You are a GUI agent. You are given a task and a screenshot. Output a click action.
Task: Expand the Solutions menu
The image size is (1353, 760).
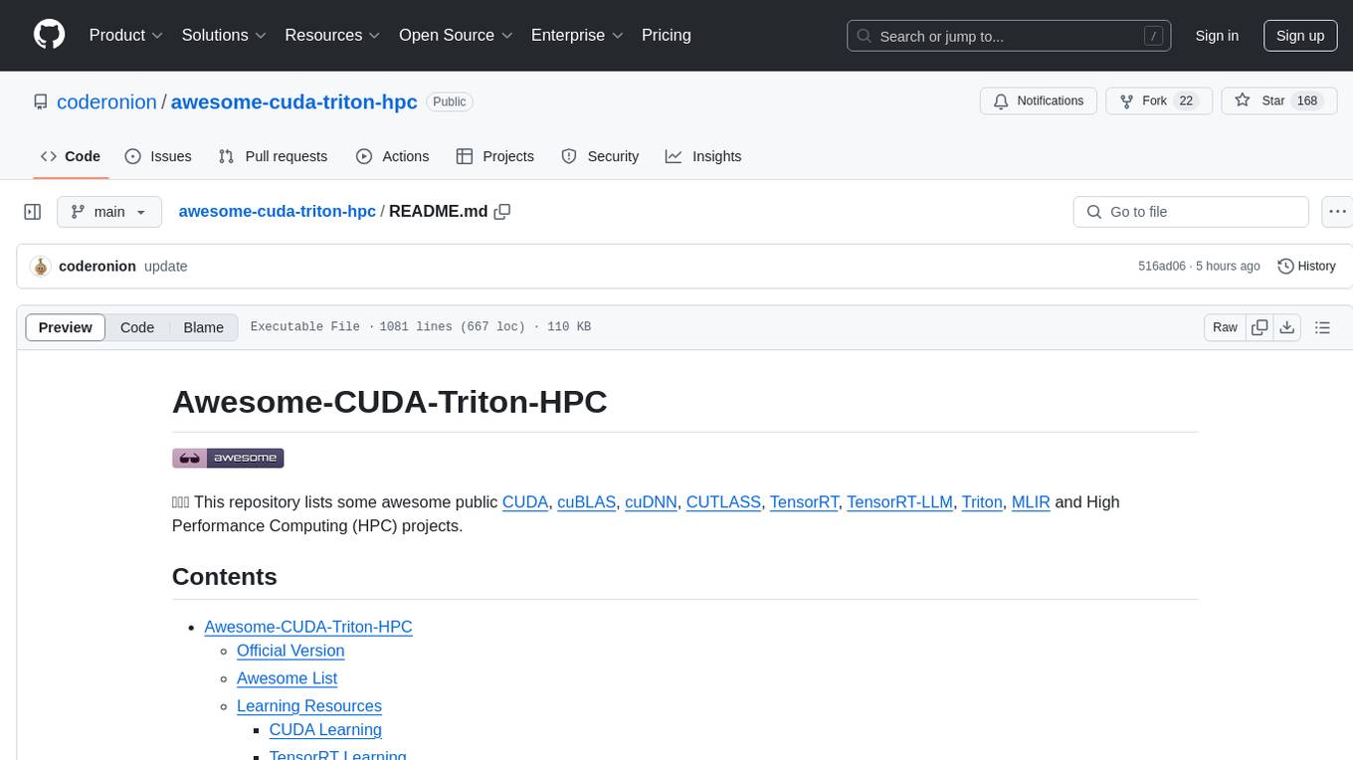point(224,35)
